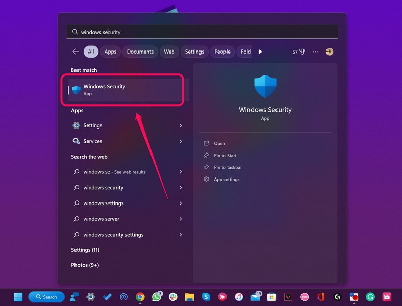Show more filter tabs with play arrow
Screen dimensions: 402x306
pos(260,52)
